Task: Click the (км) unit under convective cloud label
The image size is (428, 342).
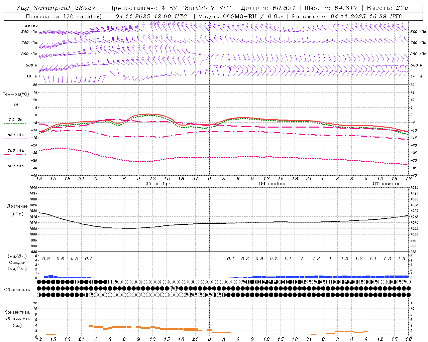Action: (17, 325)
